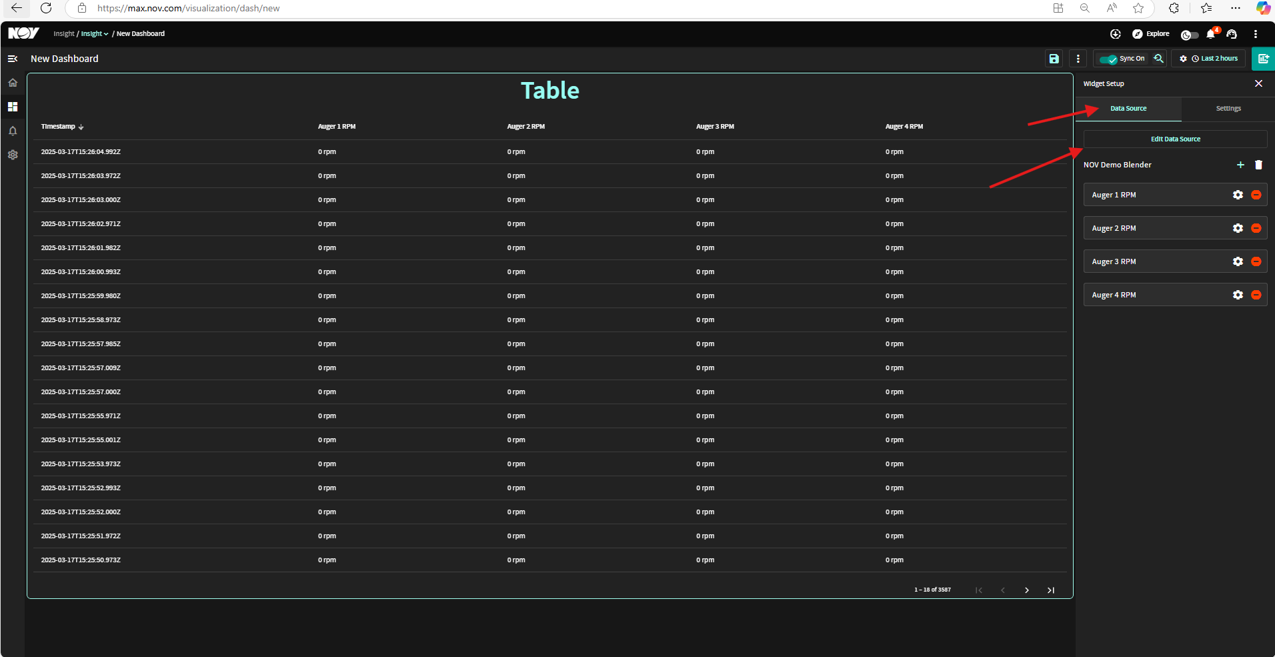The image size is (1275, 657).
Task: Go to first table page
Action: 978,590
